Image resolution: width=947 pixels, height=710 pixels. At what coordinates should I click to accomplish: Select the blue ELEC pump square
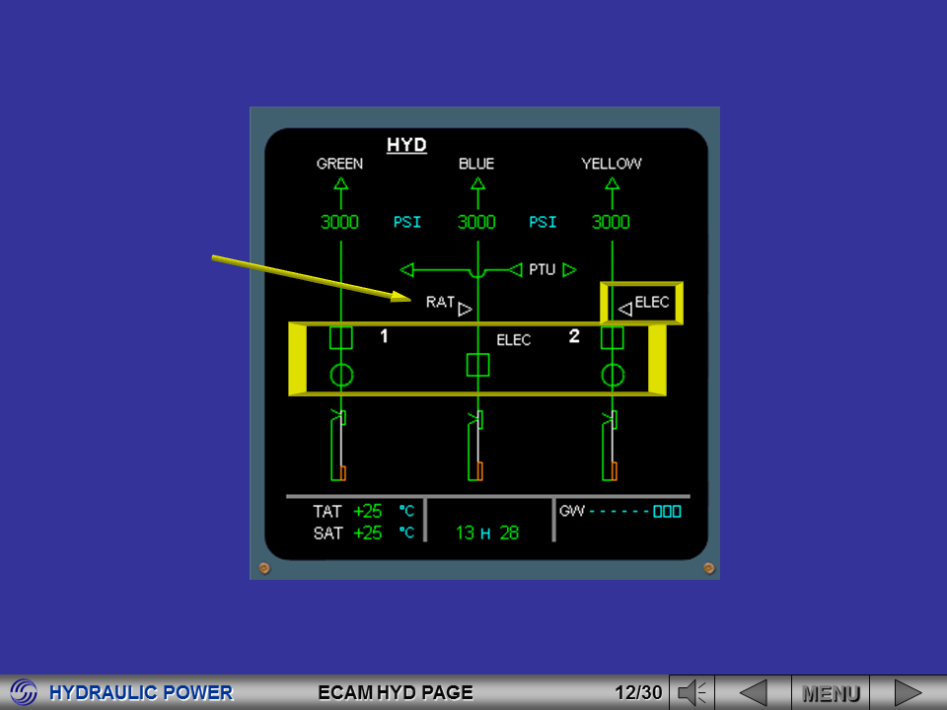coord(476,367)
